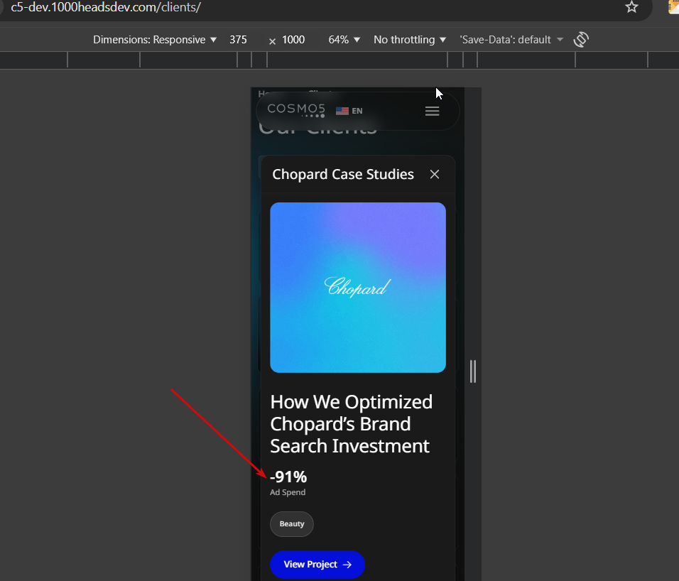This screenshot has height=581, width=679.
Task: Rotate the device viewport orientation
Action: click(x=581, y=39)
